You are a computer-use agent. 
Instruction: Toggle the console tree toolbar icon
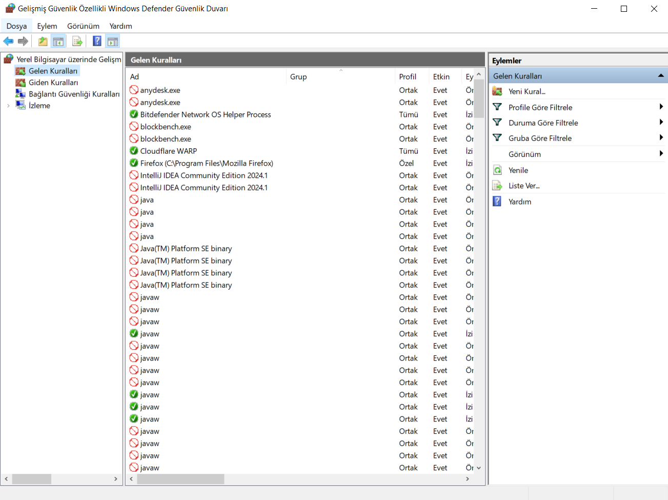click(58, 42)
